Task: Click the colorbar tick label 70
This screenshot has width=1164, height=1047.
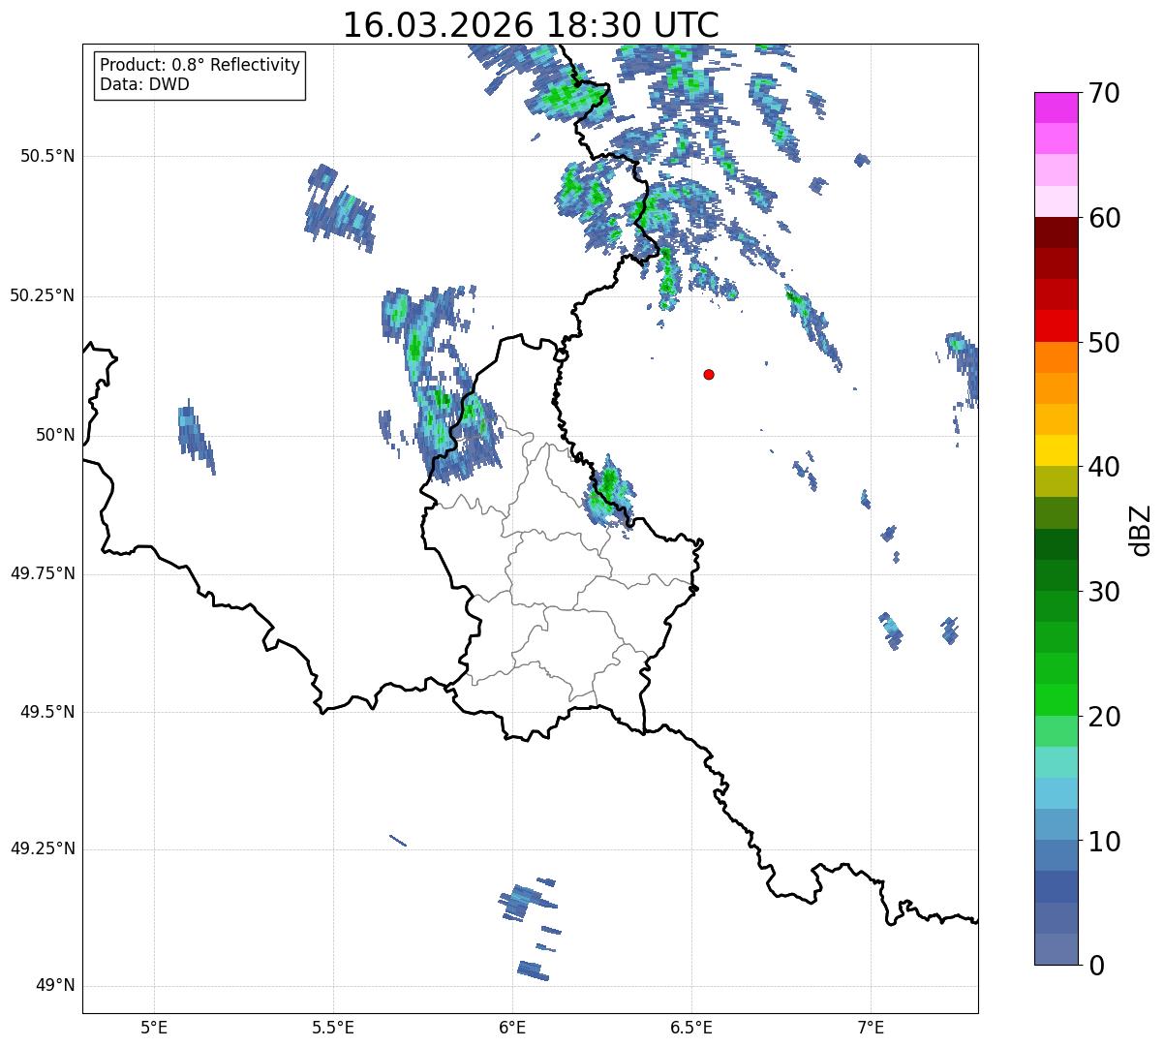Action: pyautogui.click(x=1104, y=93)
